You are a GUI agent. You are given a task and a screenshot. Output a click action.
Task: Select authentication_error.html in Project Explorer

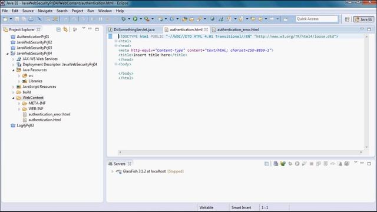pos(49,114)
